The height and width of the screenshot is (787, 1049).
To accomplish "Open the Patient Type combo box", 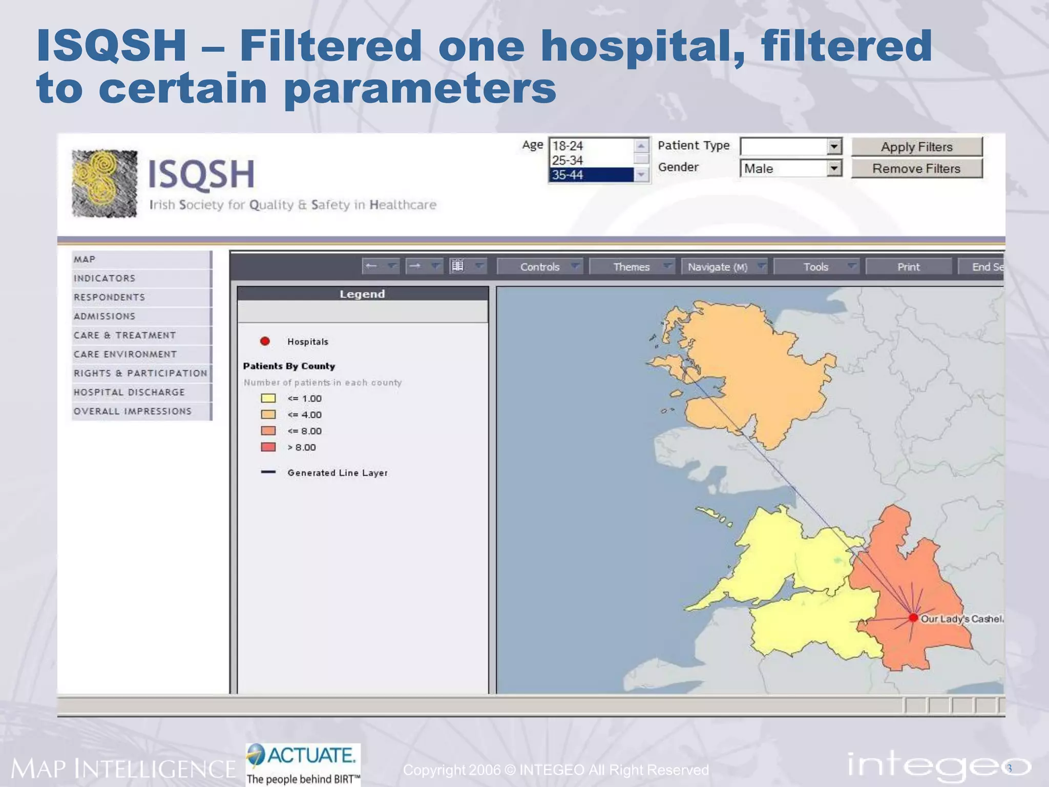I will (791, 147).
